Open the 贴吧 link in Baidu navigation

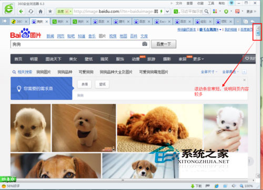point(71,36)
